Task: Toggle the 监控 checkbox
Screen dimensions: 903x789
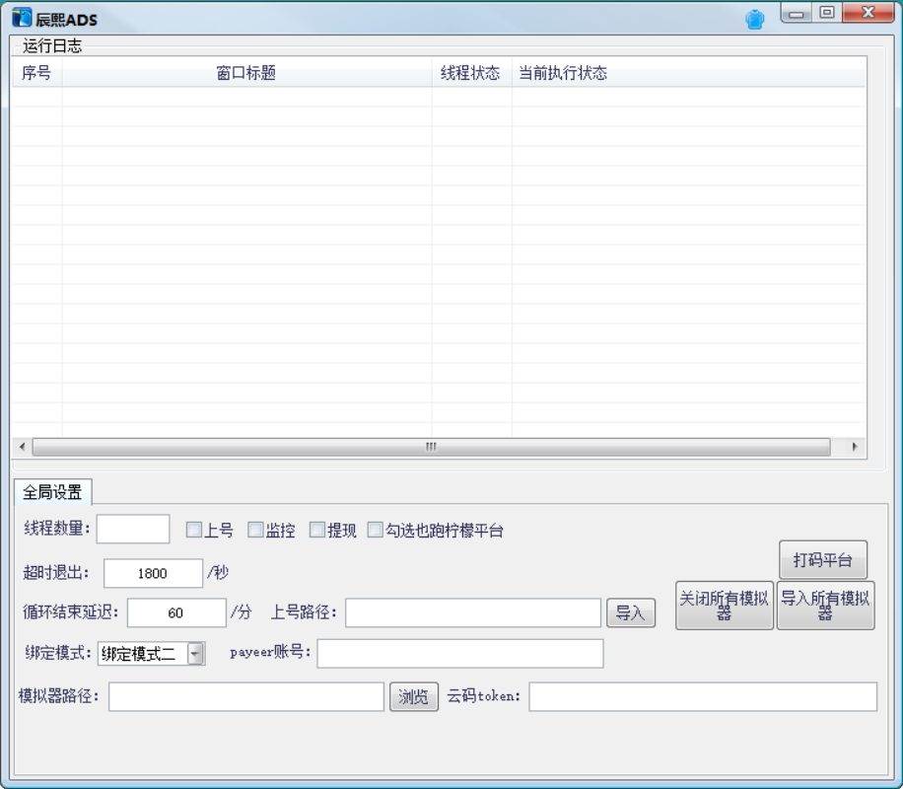Action: 255,531
